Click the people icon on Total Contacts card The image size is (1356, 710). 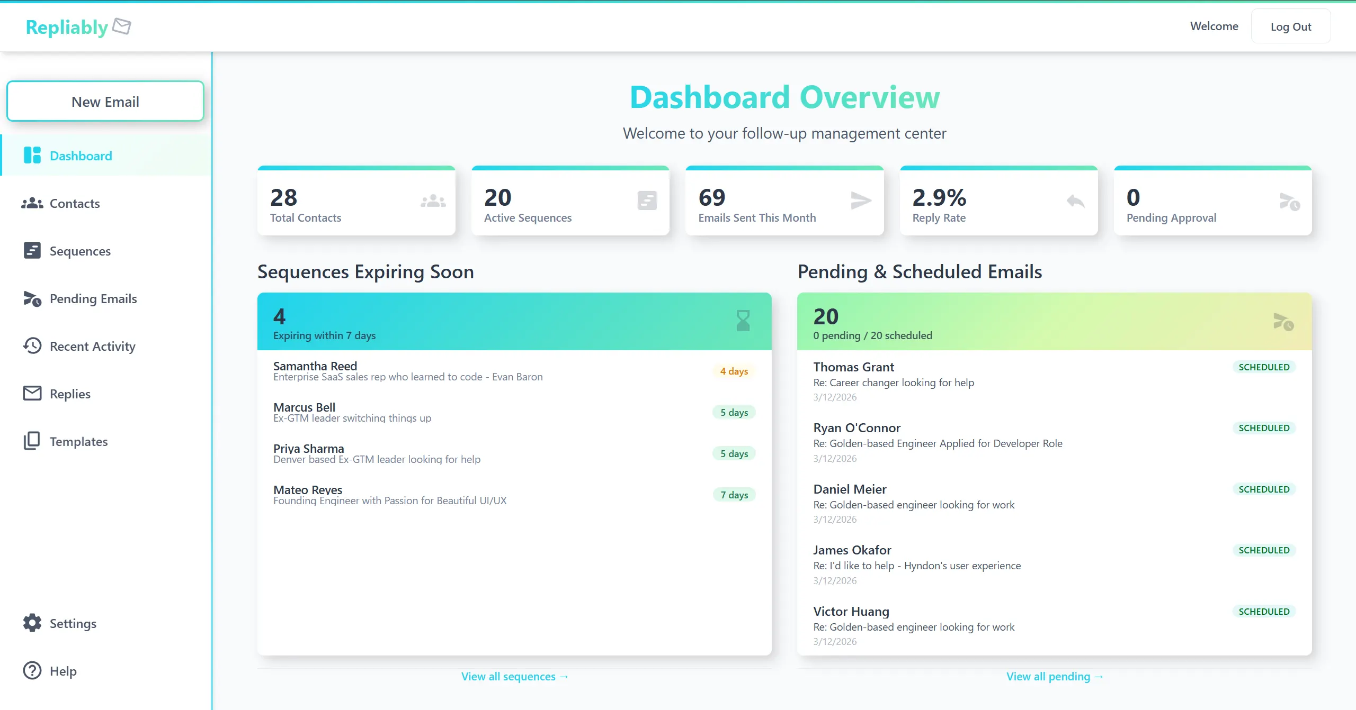(432, 201)
